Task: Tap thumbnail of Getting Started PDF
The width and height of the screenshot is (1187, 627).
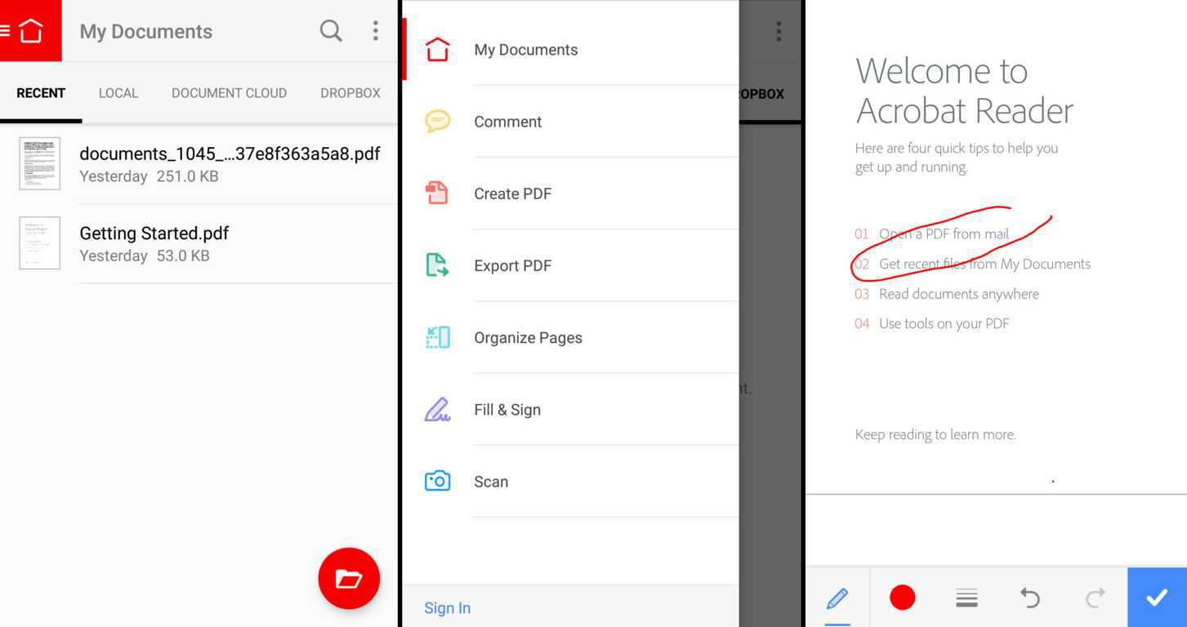Action: [x=40, y=243]
